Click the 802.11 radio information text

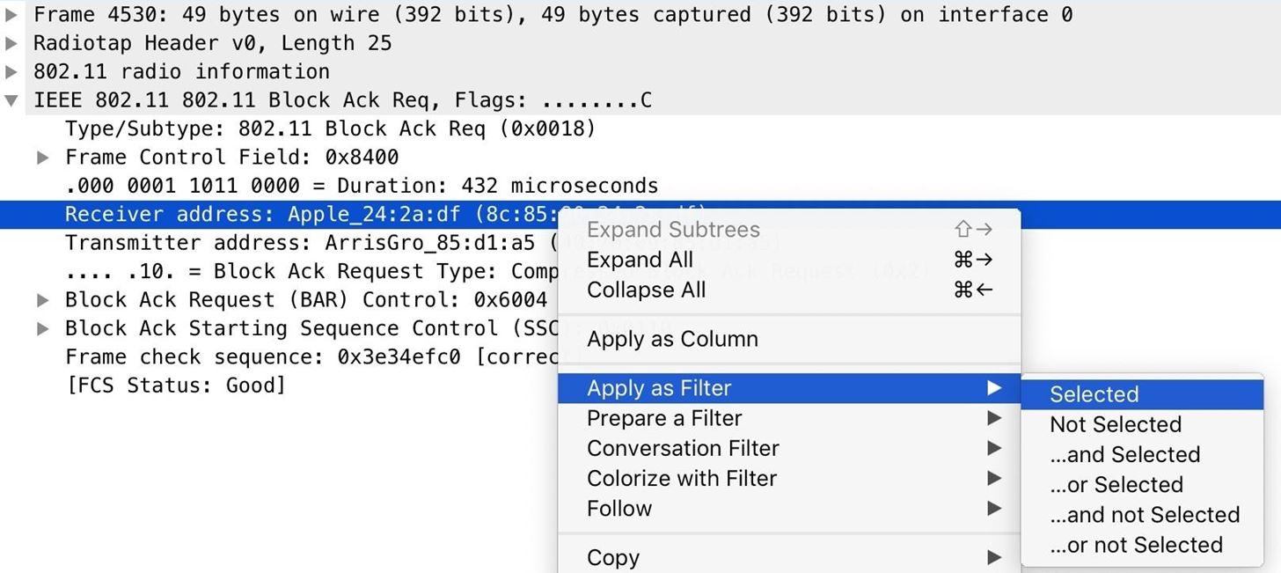click(181, 71)
